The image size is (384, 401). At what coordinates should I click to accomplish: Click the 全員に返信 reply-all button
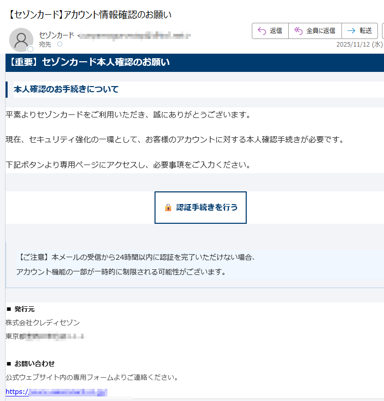[x=315, y=31]
